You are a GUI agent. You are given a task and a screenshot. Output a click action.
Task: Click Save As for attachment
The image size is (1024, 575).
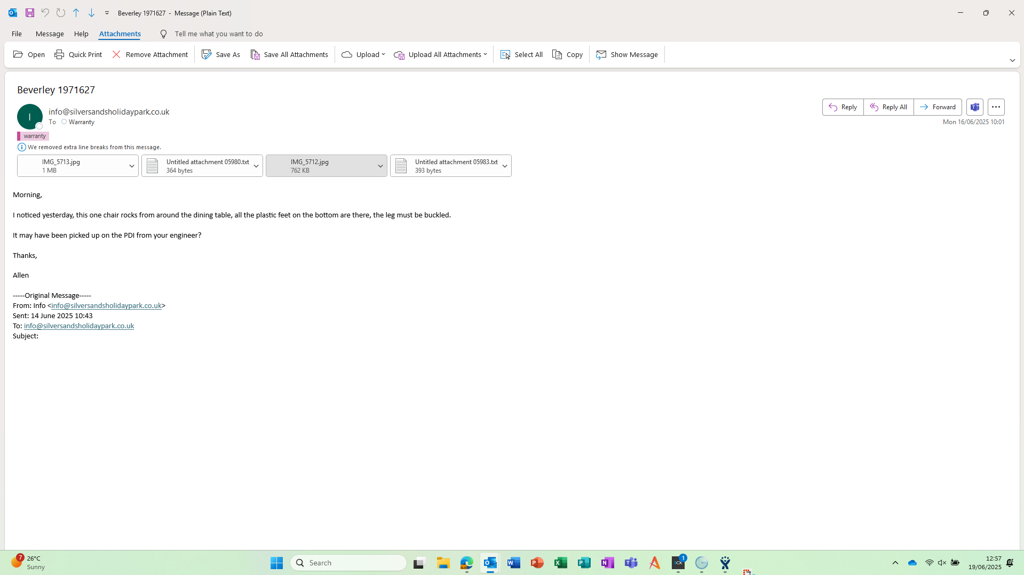(221, 54)
